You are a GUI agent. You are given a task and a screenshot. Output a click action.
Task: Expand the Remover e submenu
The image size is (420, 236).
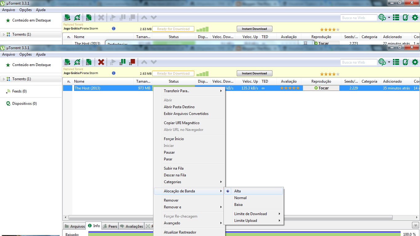[x=189, y=207]
